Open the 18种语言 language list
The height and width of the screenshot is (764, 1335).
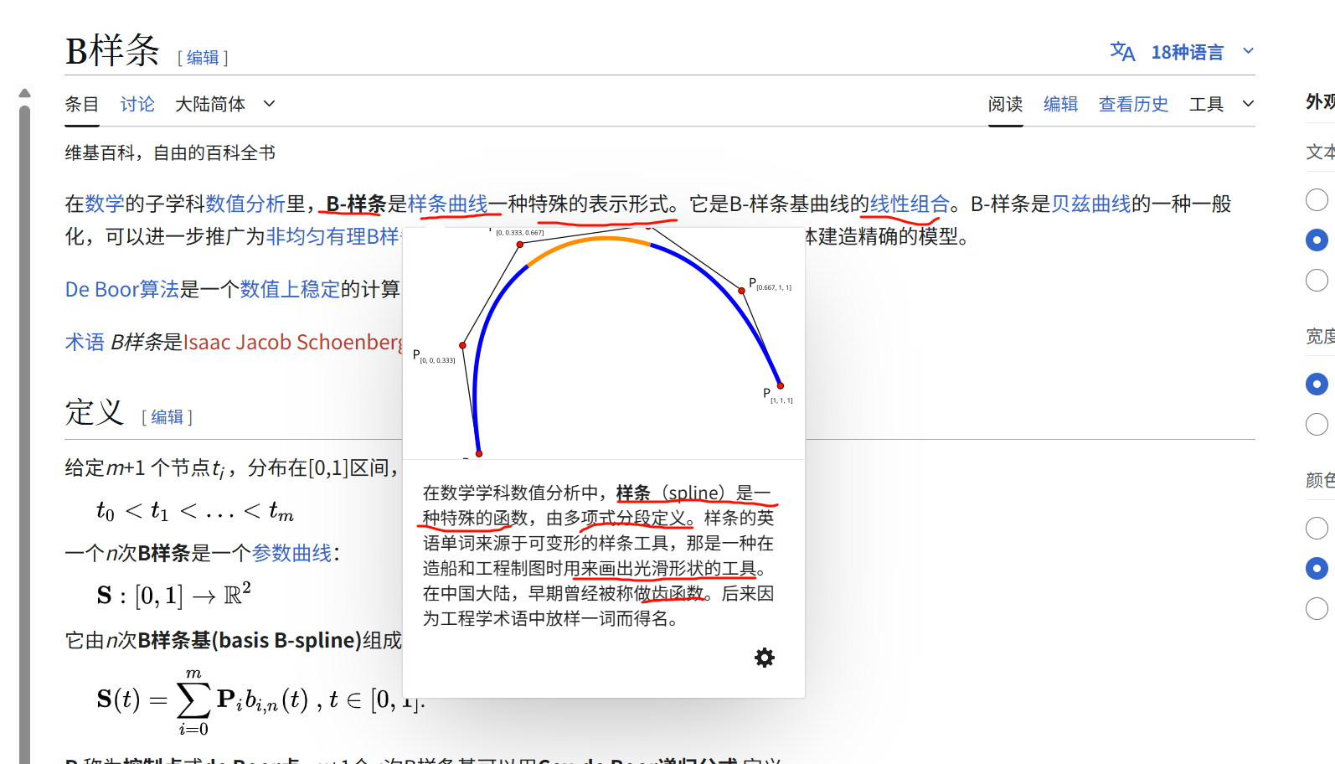tap(1187, 52)
